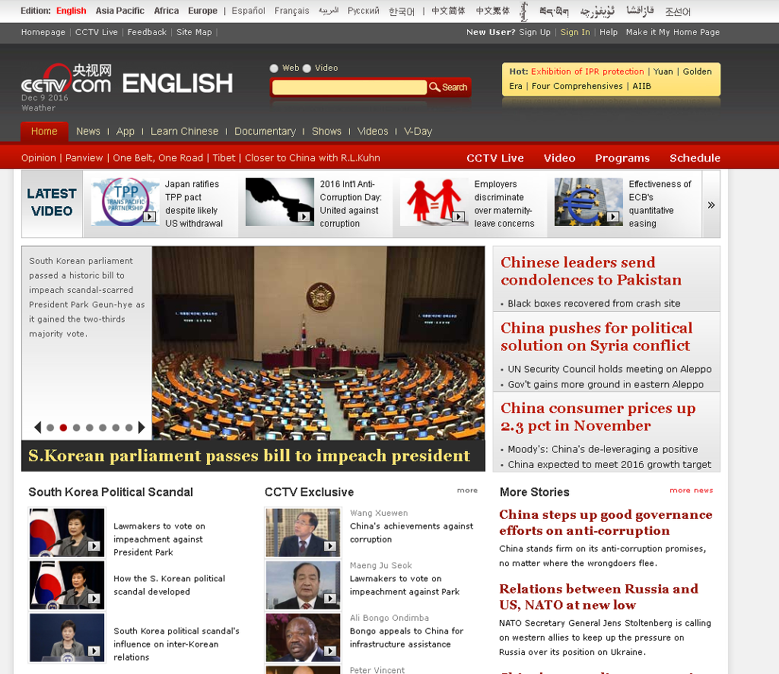Image resolution: width=779 pixels, height=674 pixels.
Task: Select the sixth slideshow dot
Action: click(116, 428)
